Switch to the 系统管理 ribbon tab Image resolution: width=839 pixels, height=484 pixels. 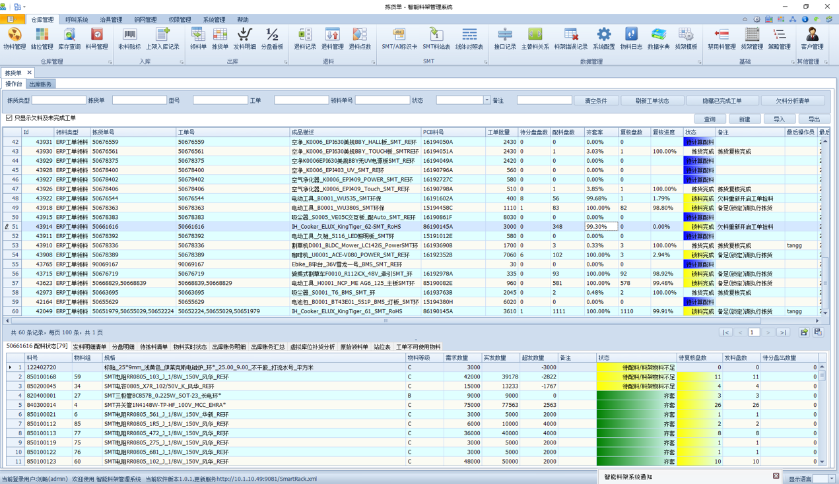pos(214,20)
